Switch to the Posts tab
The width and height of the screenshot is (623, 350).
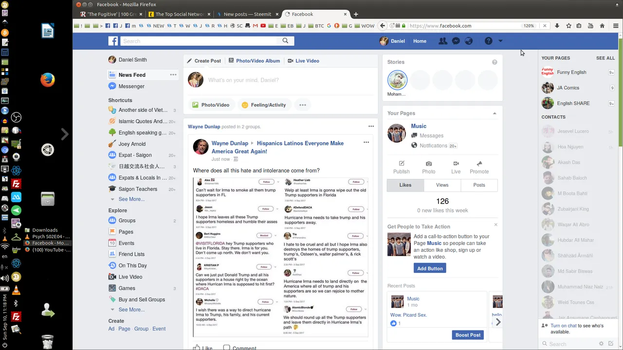click(479, 185)
